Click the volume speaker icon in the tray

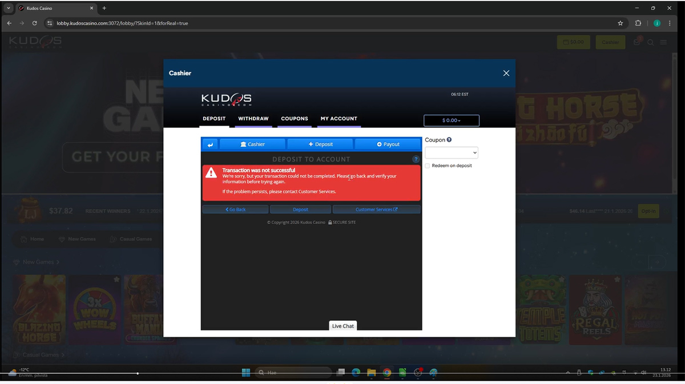pos(643,373)
